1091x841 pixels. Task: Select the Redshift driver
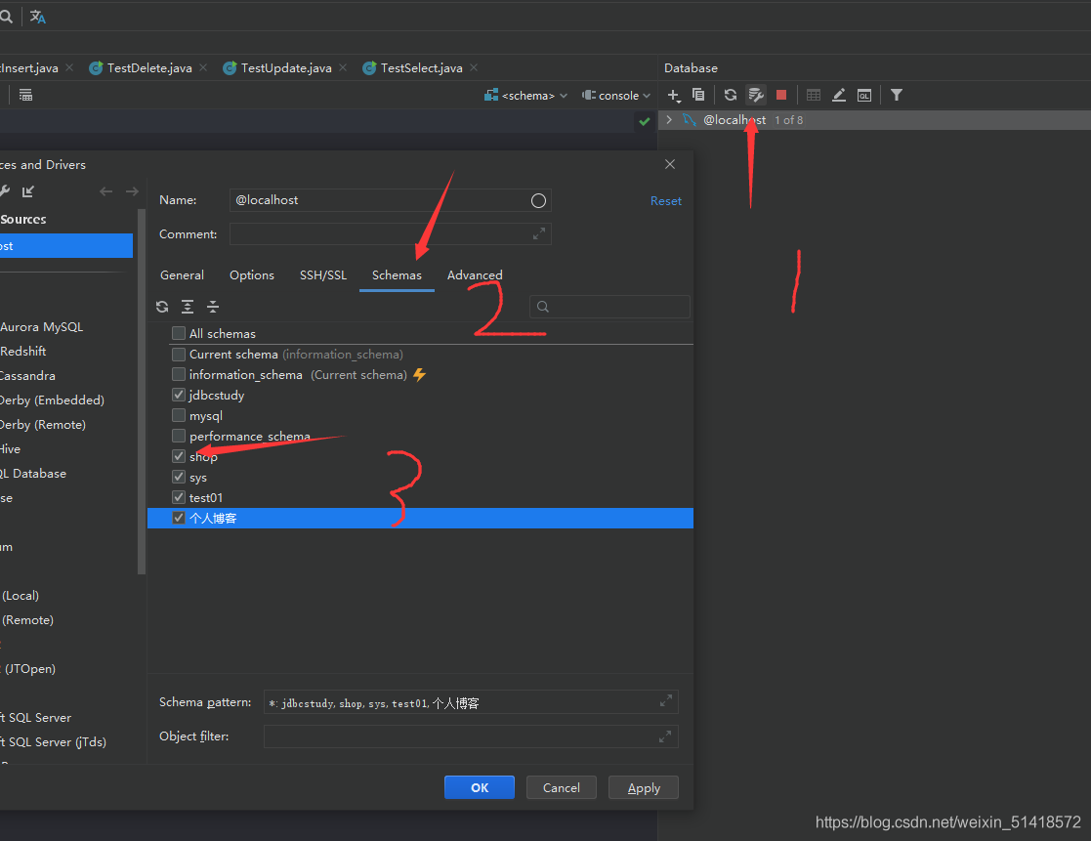click(x=23, y=352)
